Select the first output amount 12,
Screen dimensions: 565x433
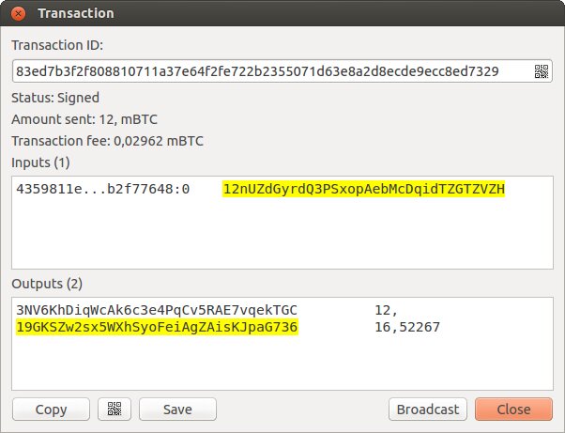[386, 310]
